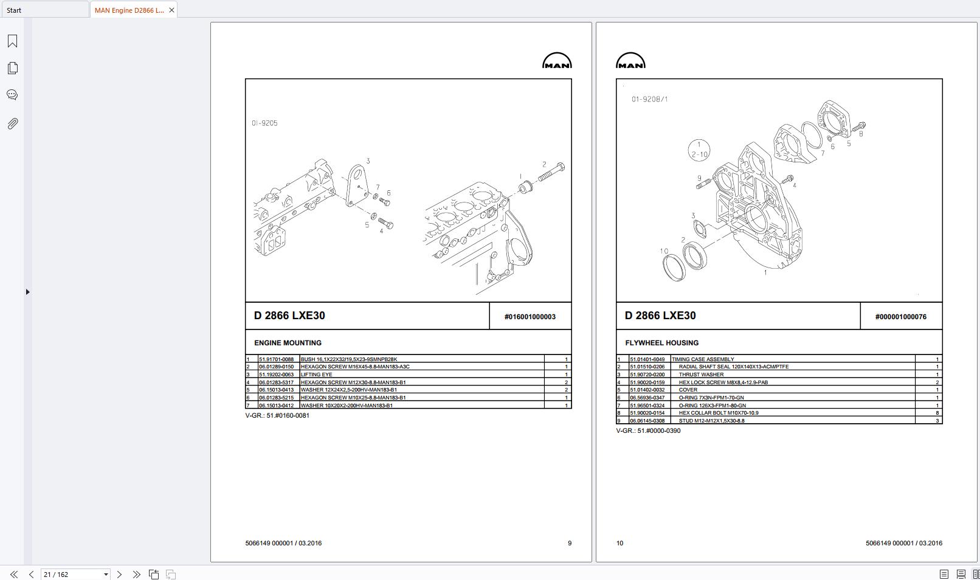
Task: Go to the last page
Action: click(136, 574)
